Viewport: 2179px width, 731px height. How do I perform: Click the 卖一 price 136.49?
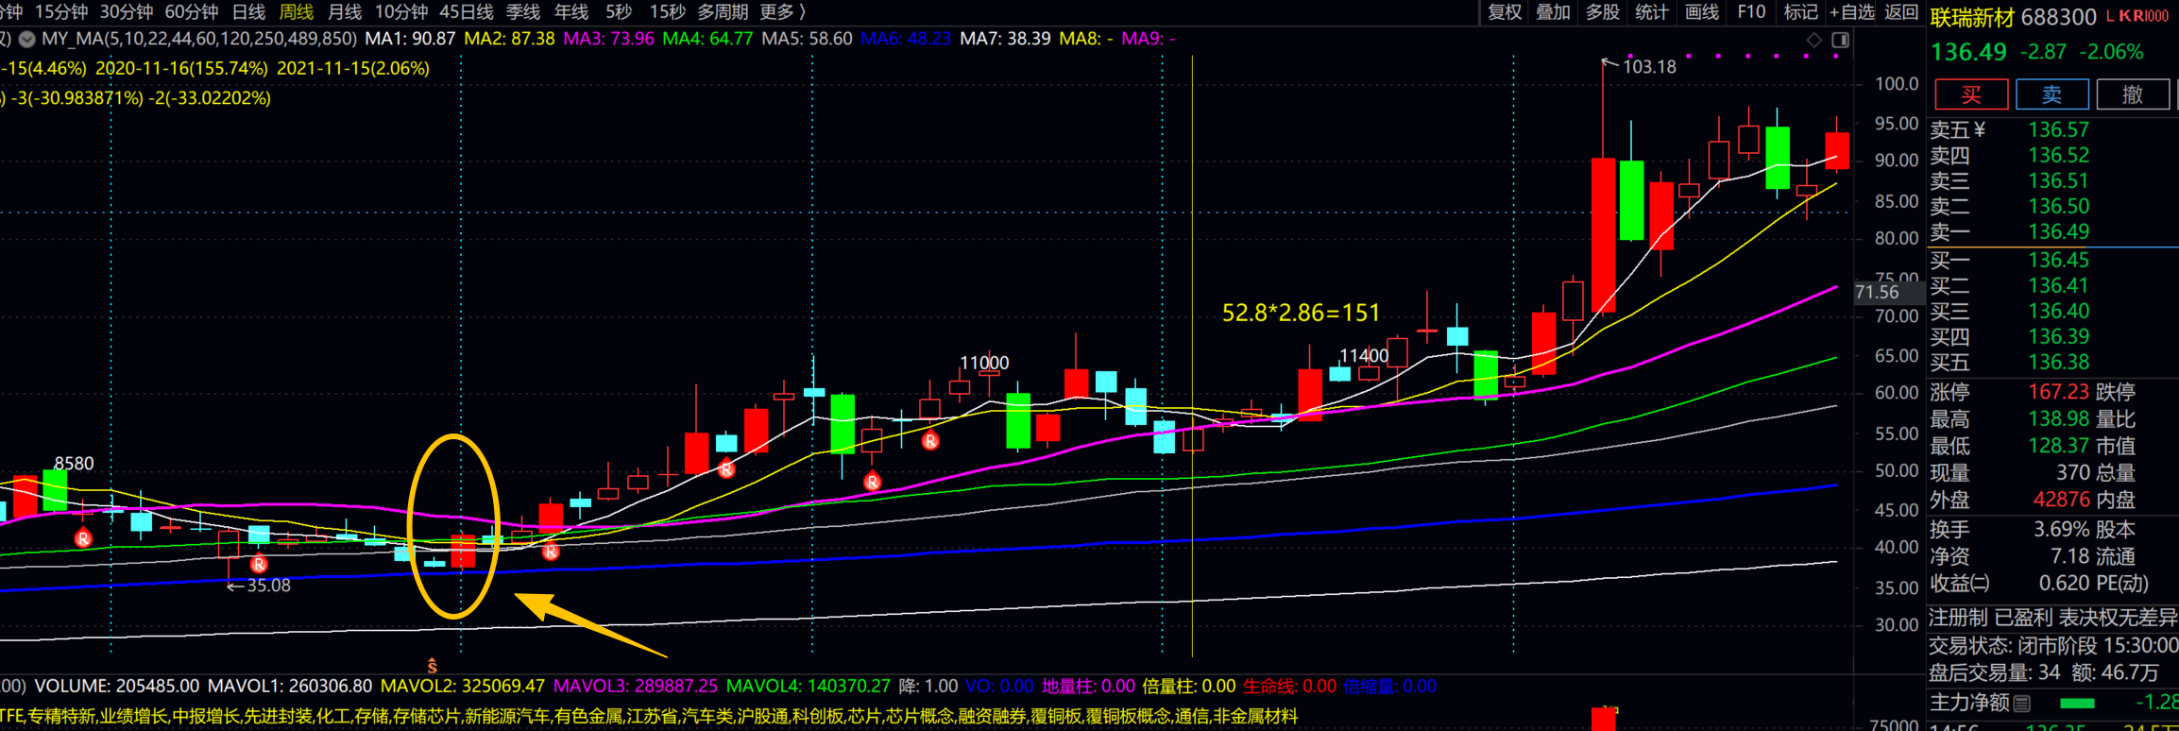[2059, 232]
